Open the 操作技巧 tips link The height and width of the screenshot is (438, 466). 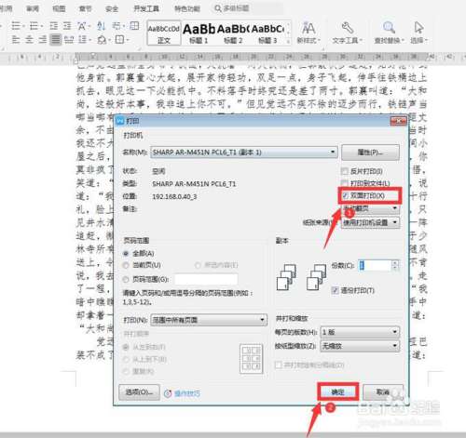click(187, 393)
